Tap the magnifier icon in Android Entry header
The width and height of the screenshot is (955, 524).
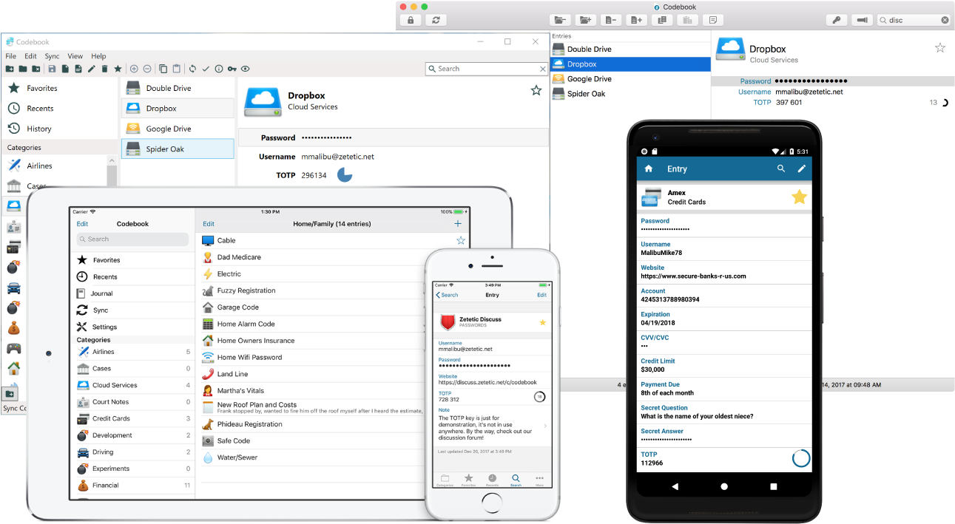point(781,169)
